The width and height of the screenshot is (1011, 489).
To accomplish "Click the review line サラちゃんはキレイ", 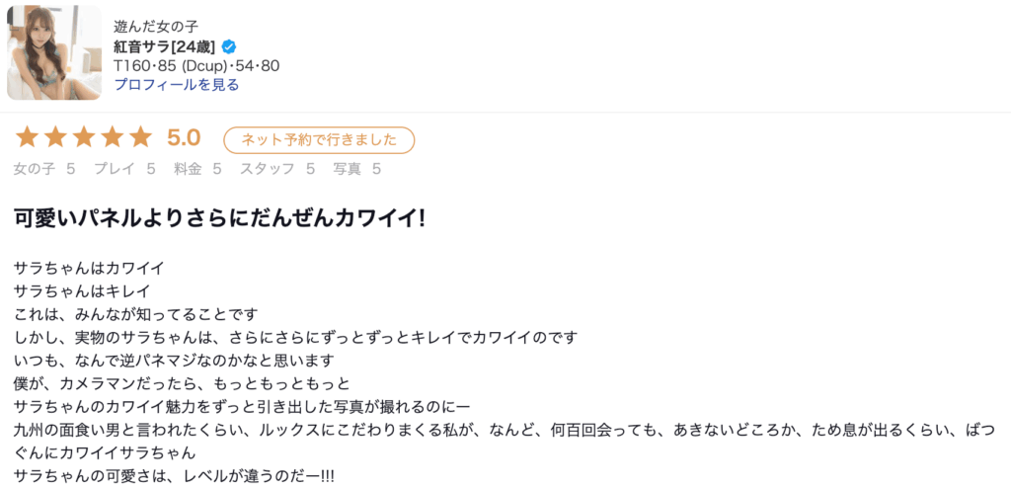I will [82, 290].
